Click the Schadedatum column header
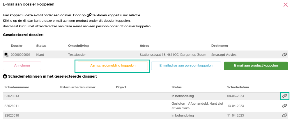The image size is (290, 127). coord(238,87)
